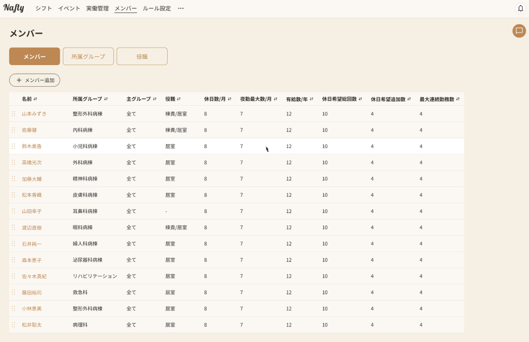The width and height of the screenshot is (529, 342).
Task: Go to ルール設定 in navigation
Action: pyautogui.click(x=157, y=8)
